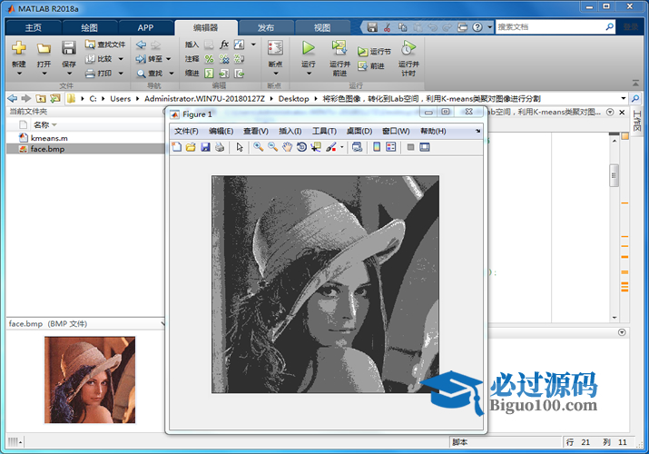
Task: Toggle the Zoom In tool in Figure 1
Action: (x=259, y=147)
